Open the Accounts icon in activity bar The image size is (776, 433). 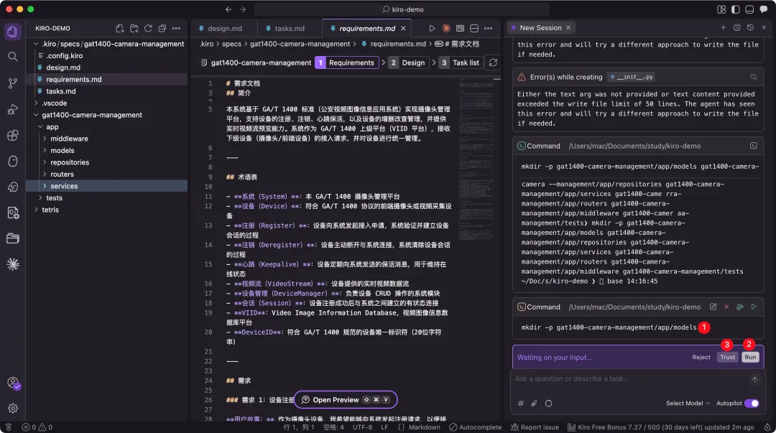coord(13,383)
